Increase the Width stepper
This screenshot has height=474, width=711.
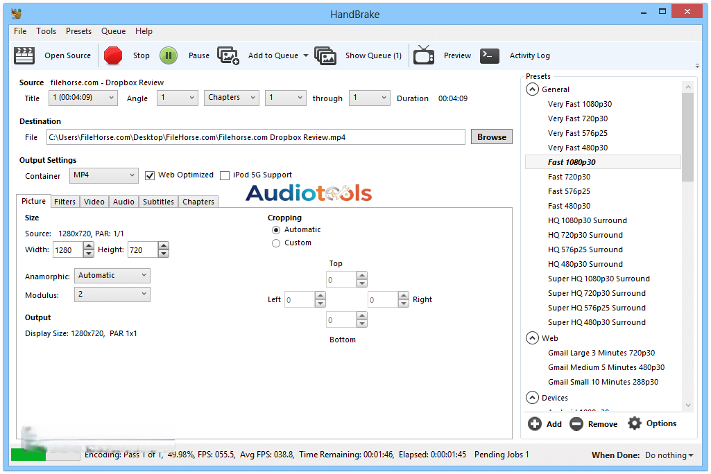point(87,246)
